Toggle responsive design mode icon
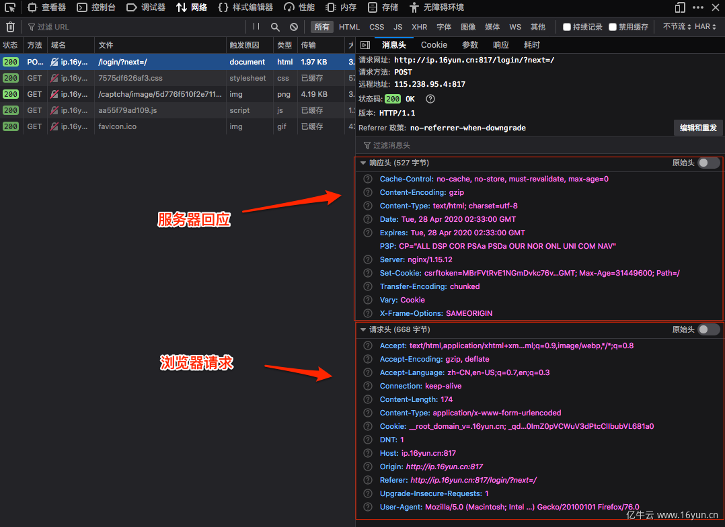725x527 pixels. pos(680,7)
